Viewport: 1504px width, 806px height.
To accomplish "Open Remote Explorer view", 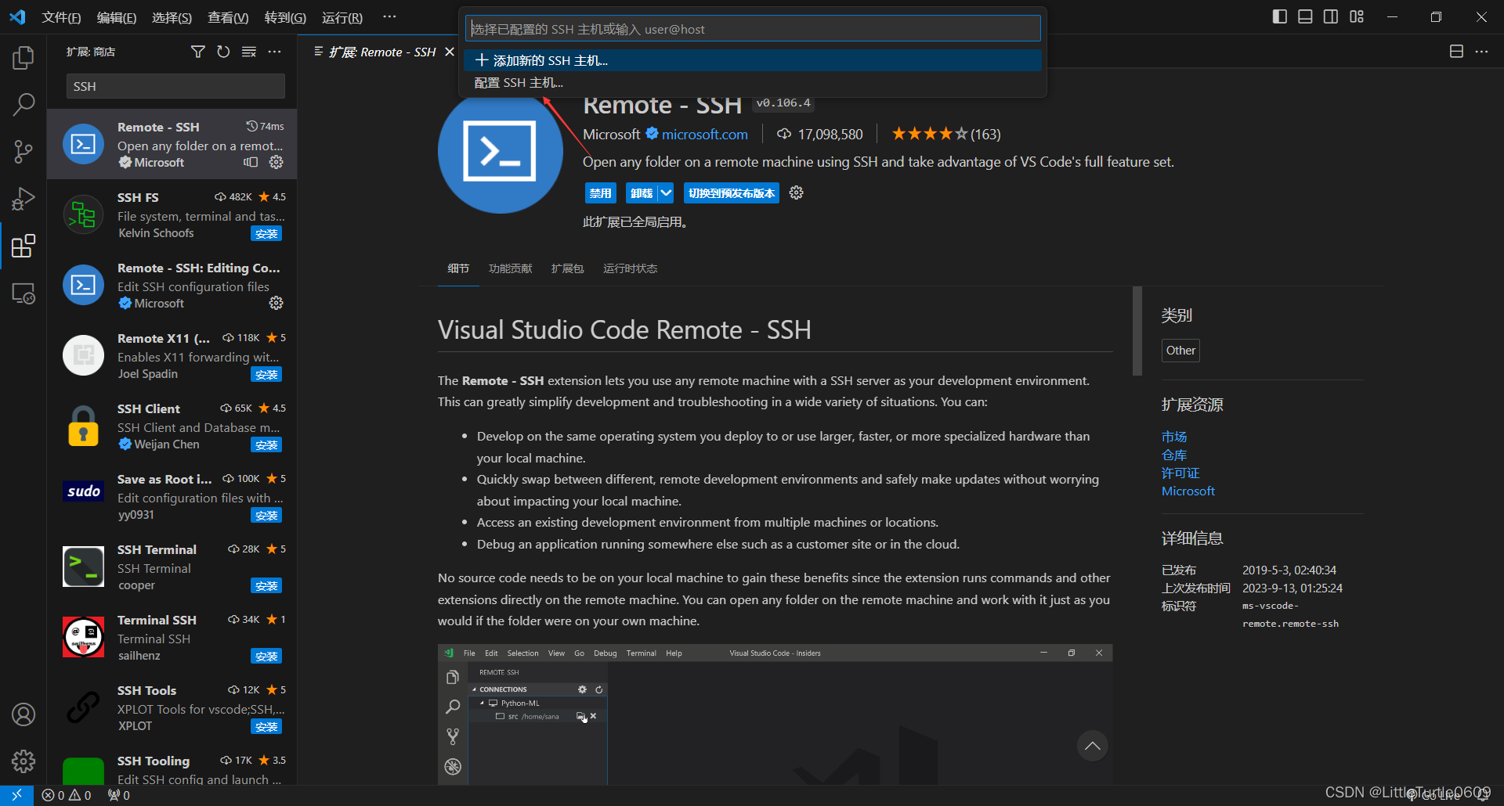I will point(23,293).
